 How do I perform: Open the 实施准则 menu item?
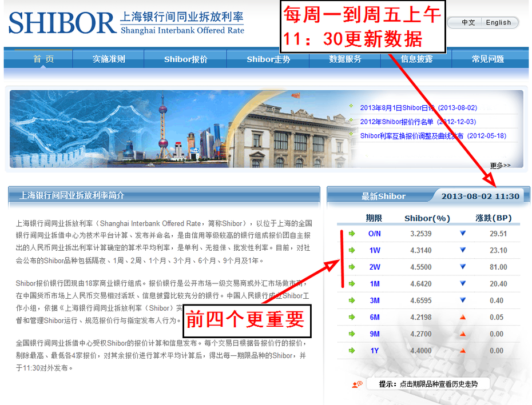click(109, 59)
